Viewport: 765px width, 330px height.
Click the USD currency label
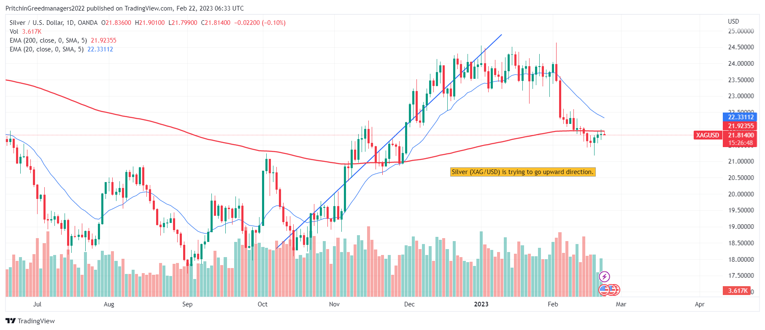pyautogui.click(x=733, y=21)
